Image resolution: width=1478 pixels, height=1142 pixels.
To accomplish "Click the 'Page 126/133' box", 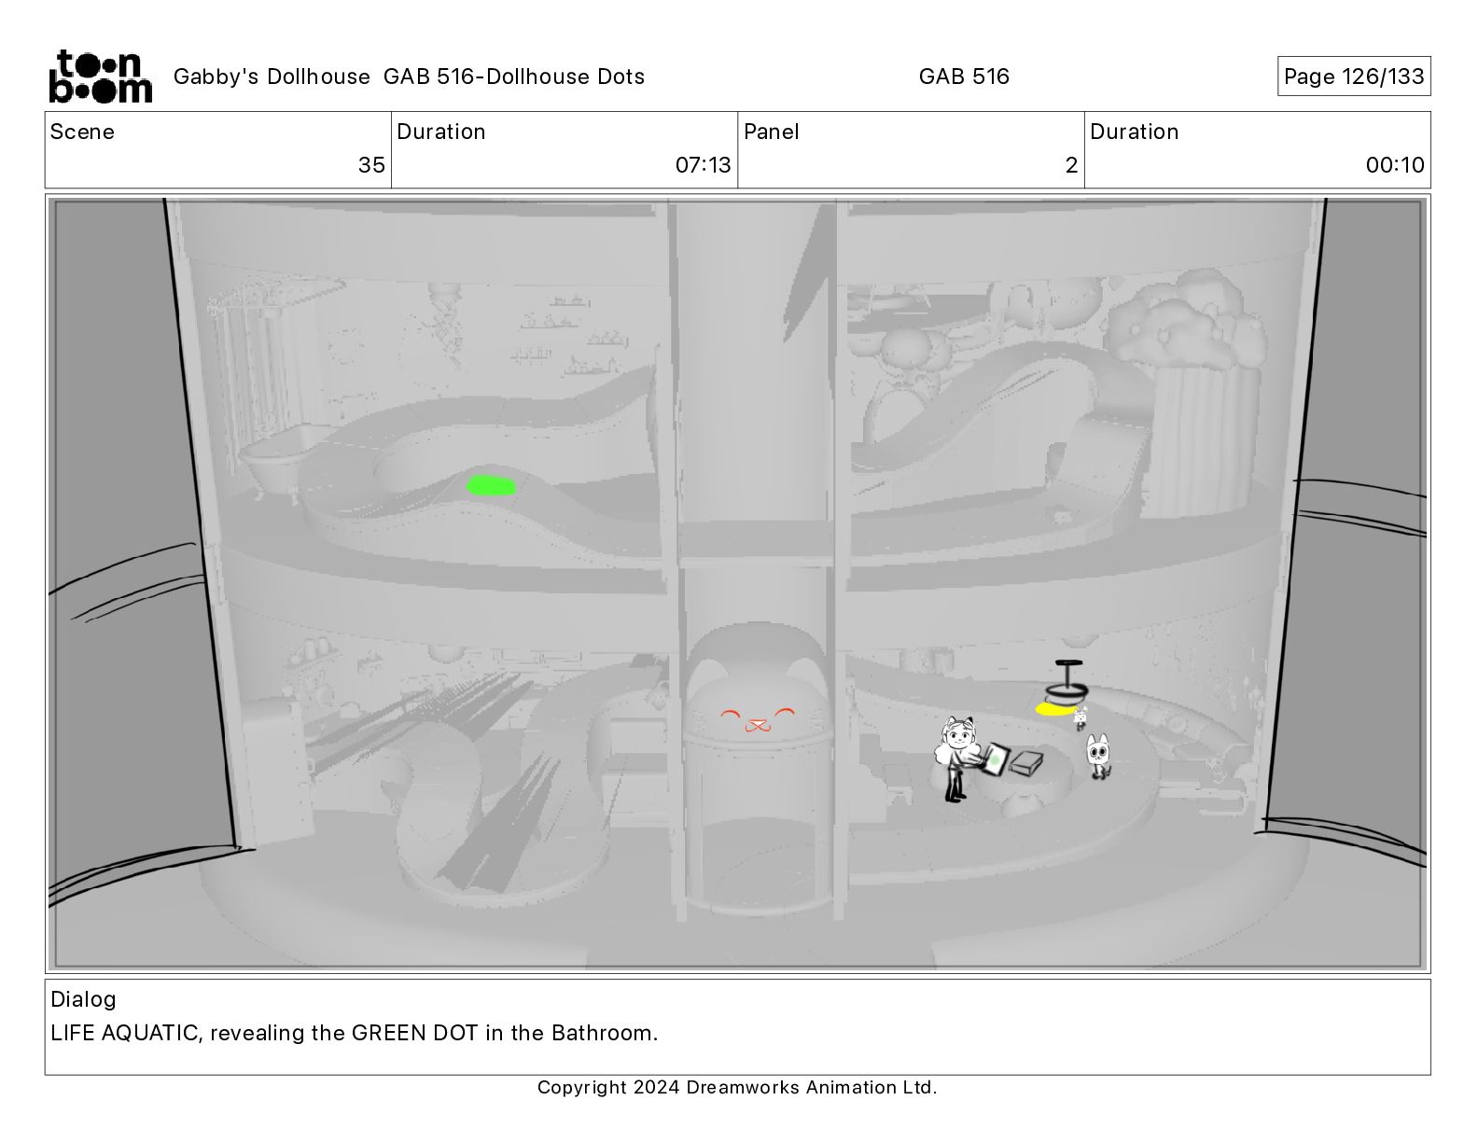I will pyautogui.click(x=1354, y=77).
